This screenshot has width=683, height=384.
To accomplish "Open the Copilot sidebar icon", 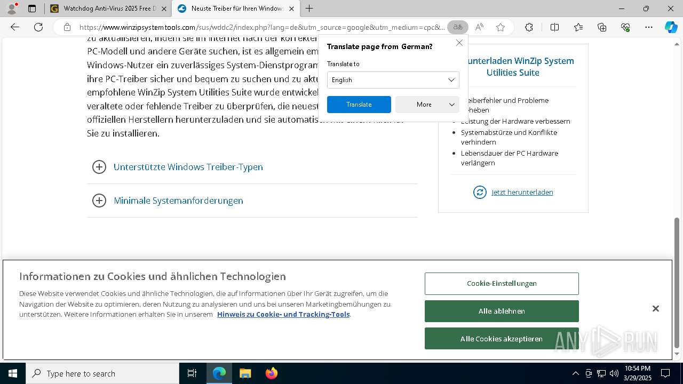I will tap(671, 27).
